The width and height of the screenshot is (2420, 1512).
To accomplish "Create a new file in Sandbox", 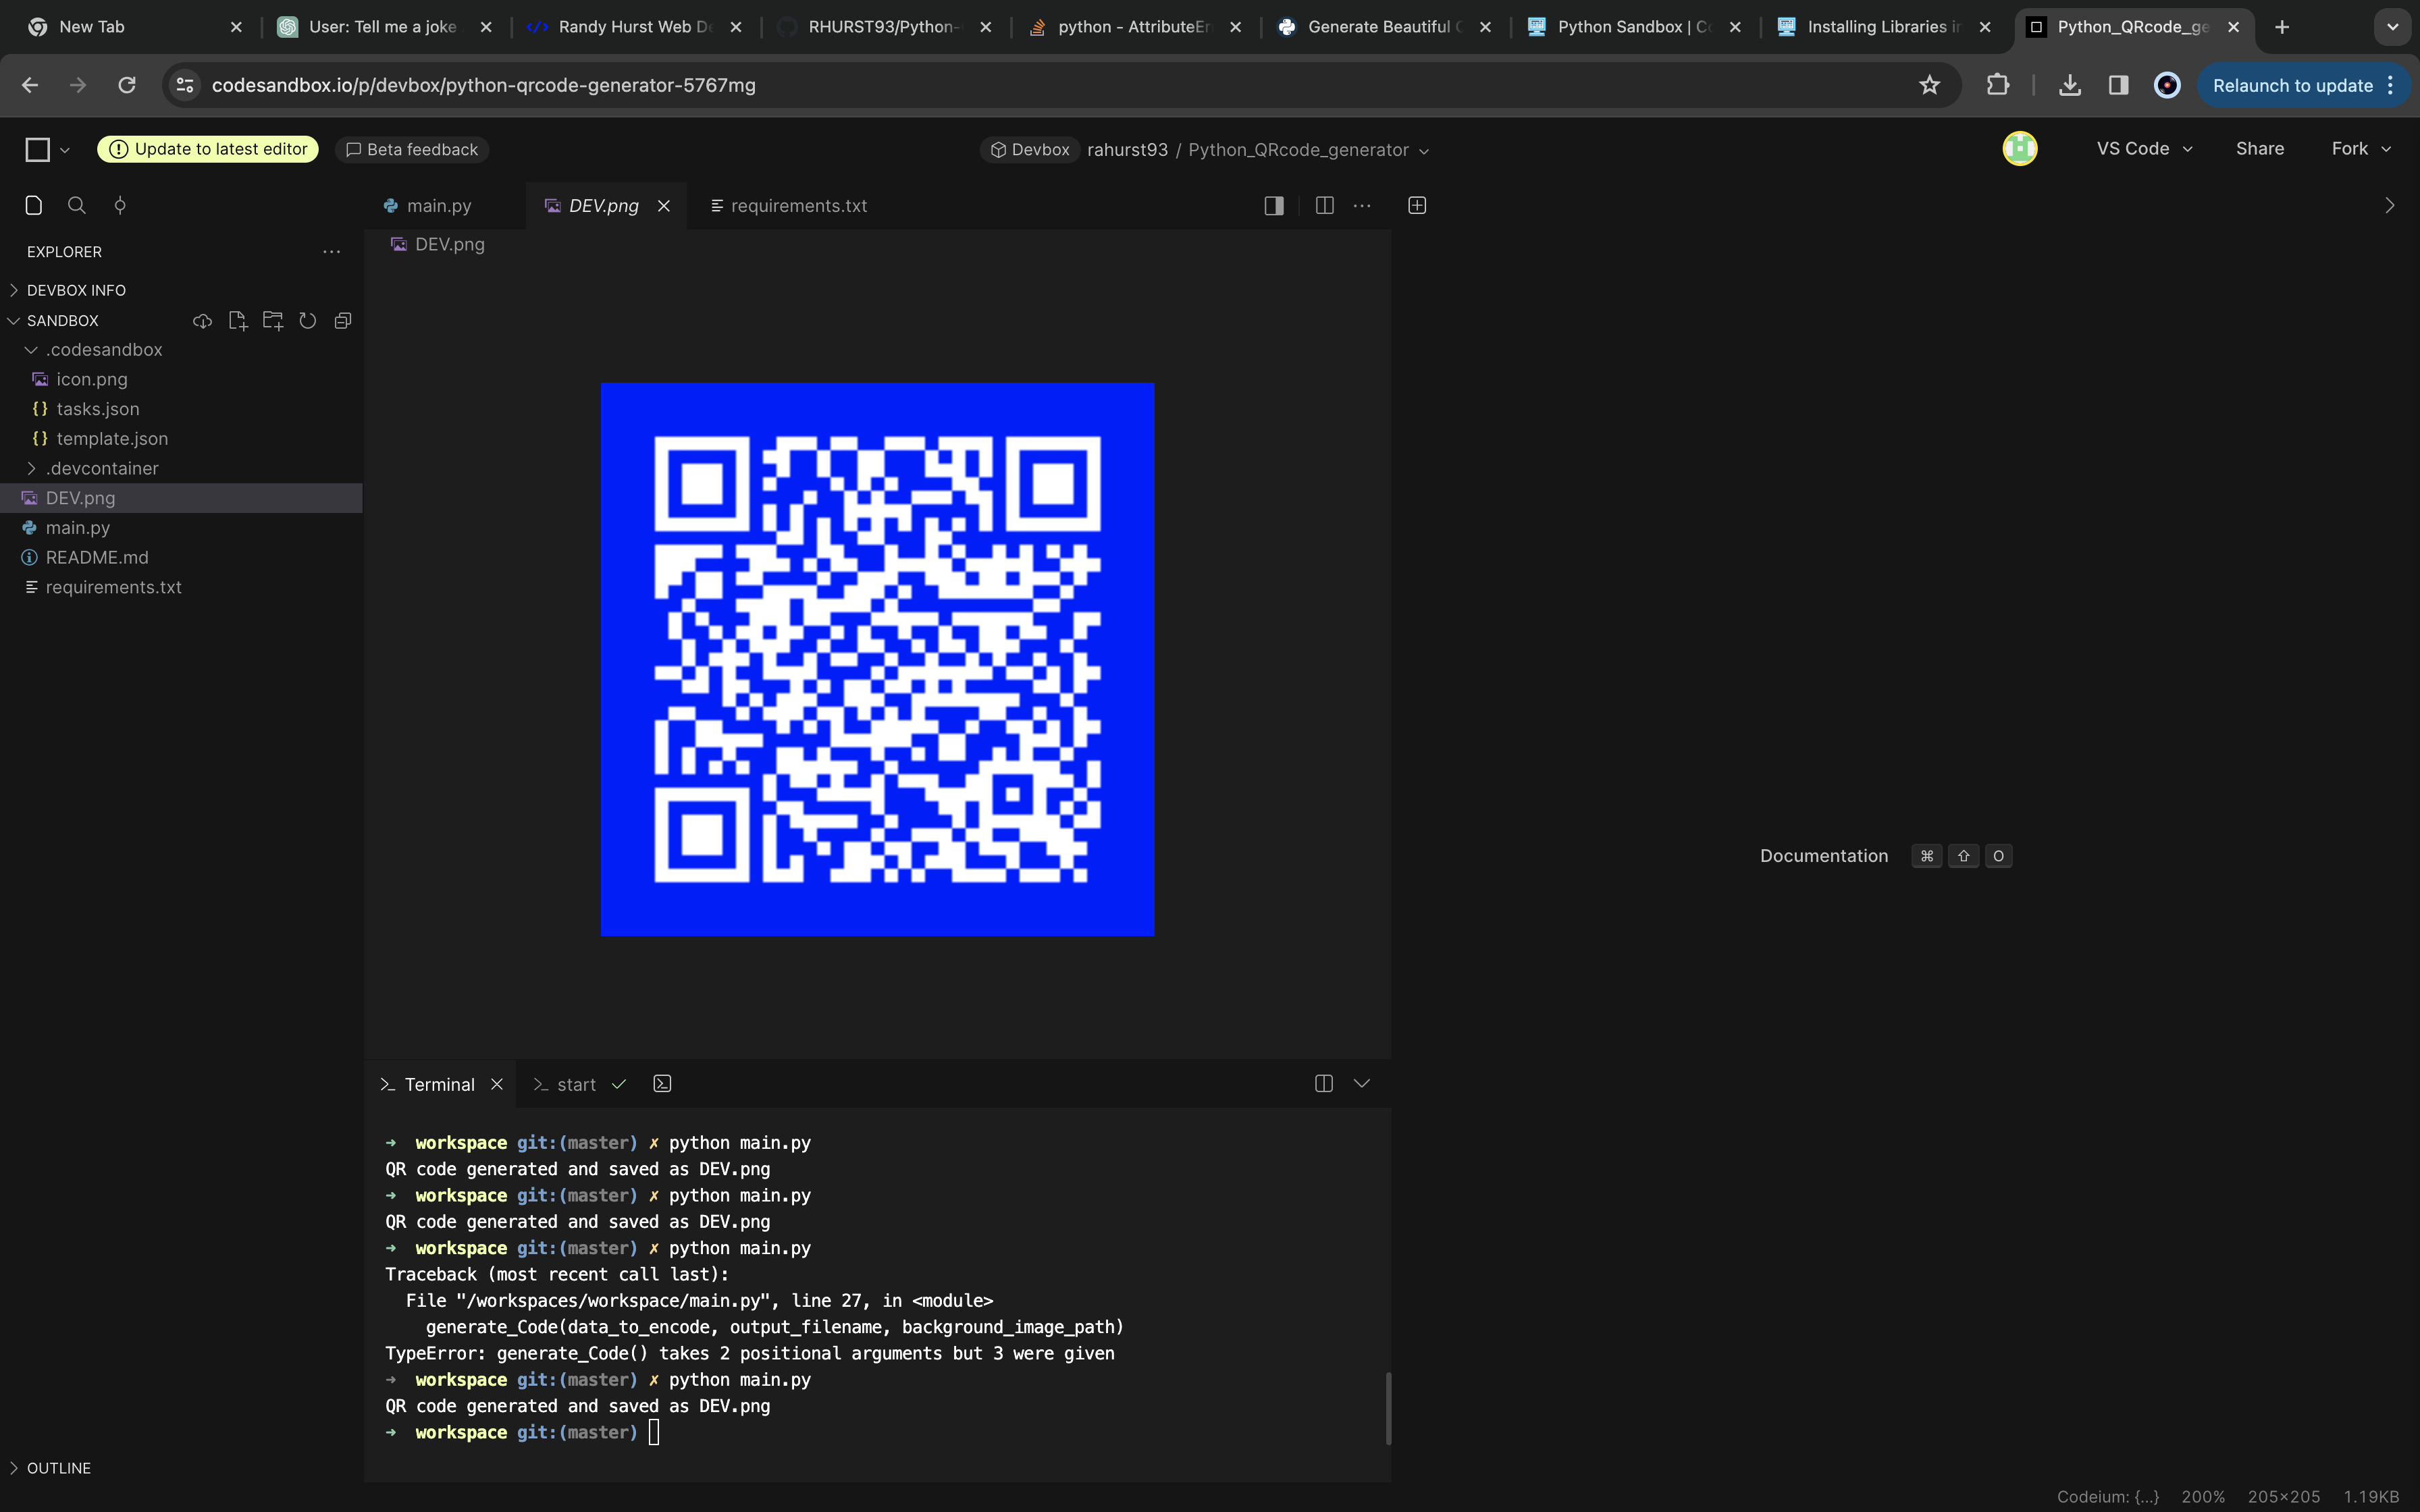I will click(237, 321).
